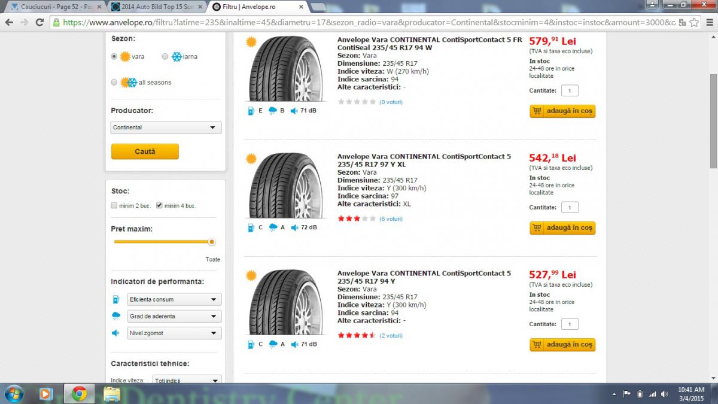
Task: Click the Pret maxim slider handle
Action: click(211, 242)
